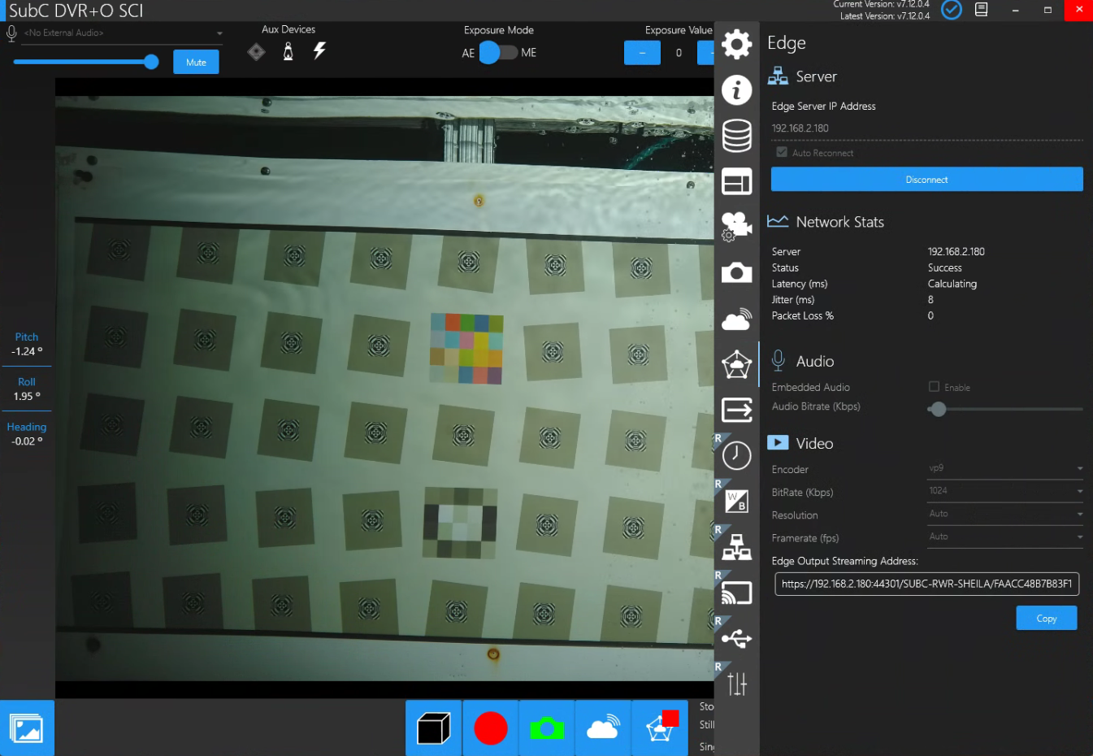
Task: Open the white balance settings icon
Action: click(736, 502)
